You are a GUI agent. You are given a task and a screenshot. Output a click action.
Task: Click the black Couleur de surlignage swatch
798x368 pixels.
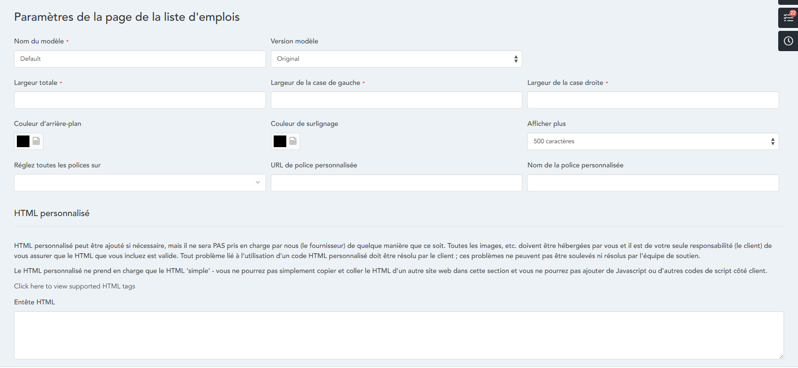click(x=280, y=141)
